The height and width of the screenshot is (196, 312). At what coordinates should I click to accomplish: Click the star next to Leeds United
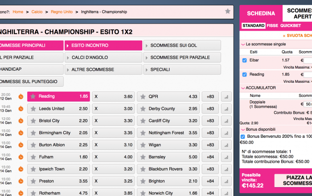click(33, 109)
